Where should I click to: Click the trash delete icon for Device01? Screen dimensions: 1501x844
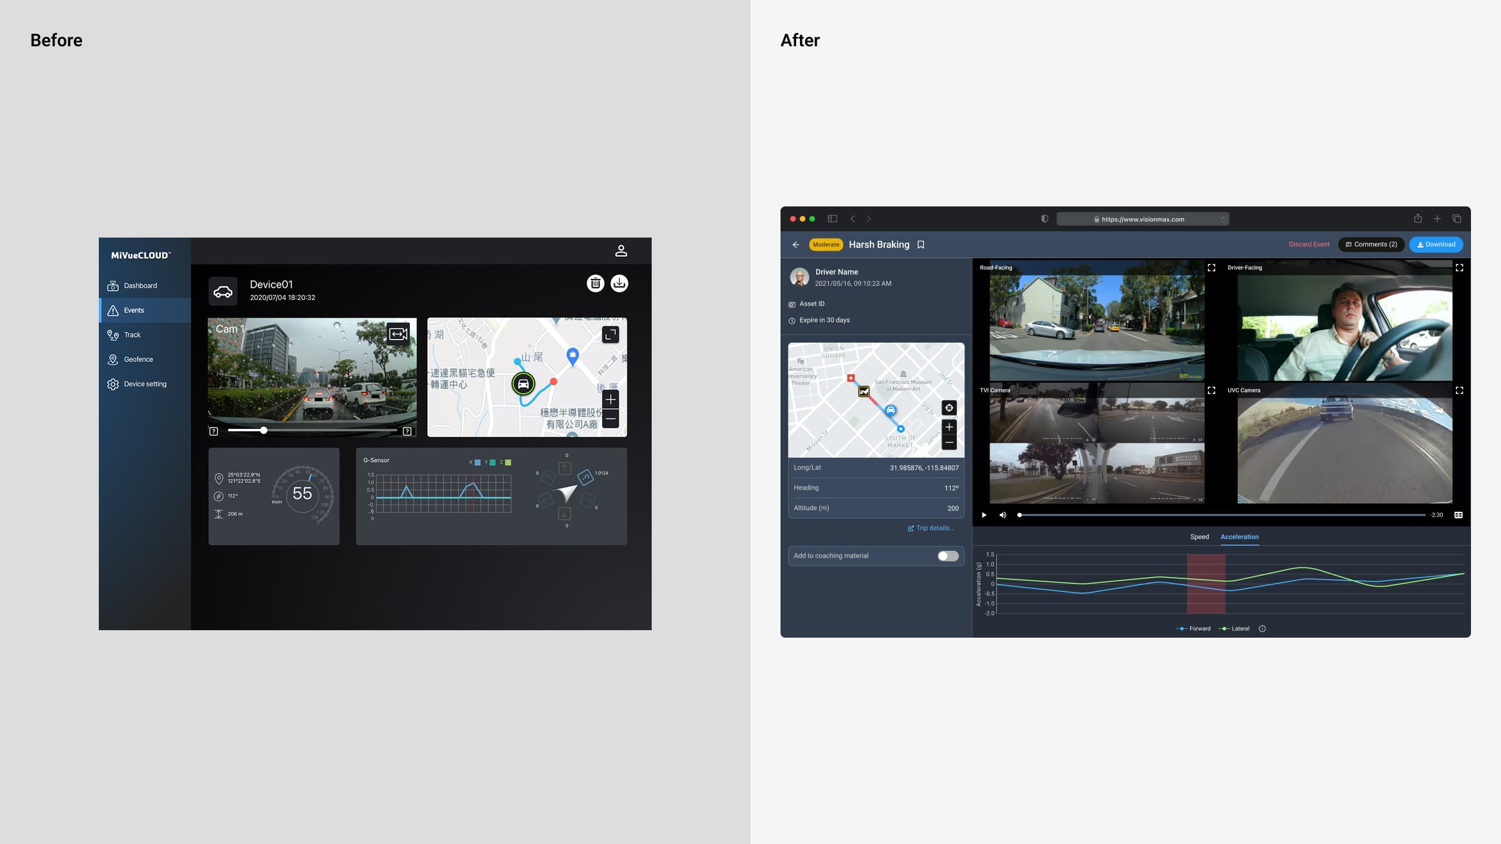[595, 283]
